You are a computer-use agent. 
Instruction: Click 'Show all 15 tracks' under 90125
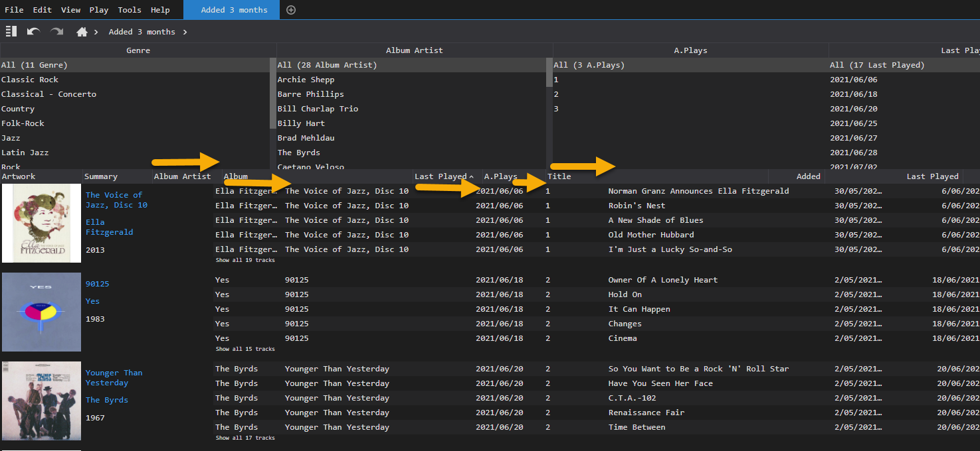click(245, 349)
